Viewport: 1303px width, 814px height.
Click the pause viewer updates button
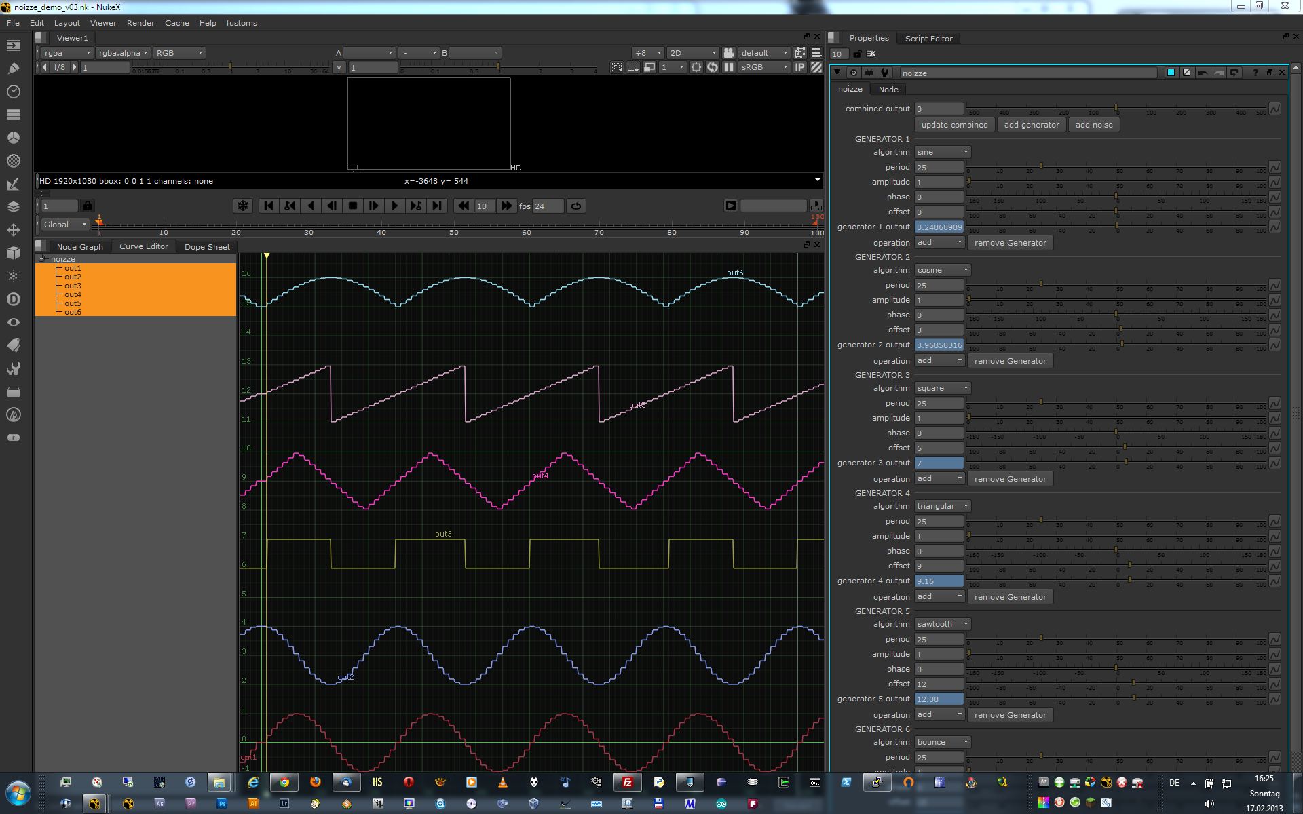(x=729, y=67)
